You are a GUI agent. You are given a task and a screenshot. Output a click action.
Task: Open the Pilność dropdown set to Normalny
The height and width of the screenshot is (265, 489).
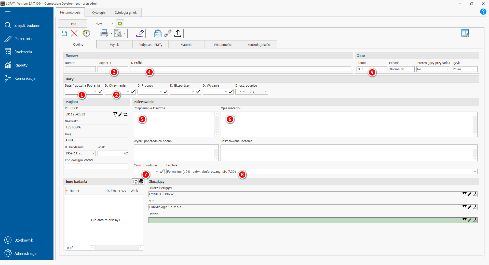point(412,69)
